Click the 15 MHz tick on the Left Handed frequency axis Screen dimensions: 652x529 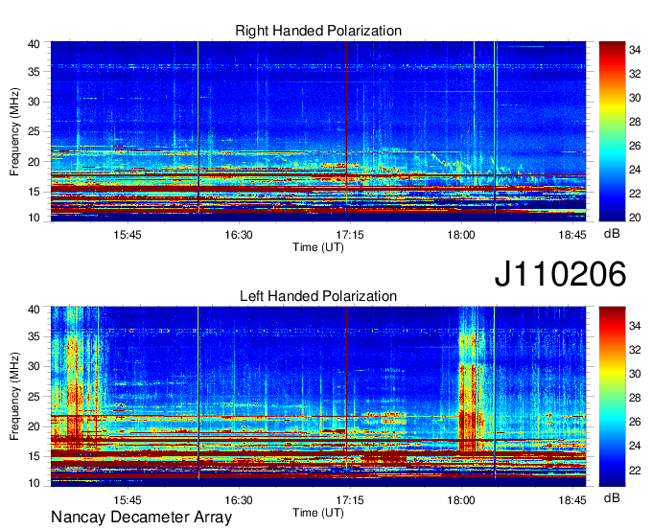(x=34, y=456)
